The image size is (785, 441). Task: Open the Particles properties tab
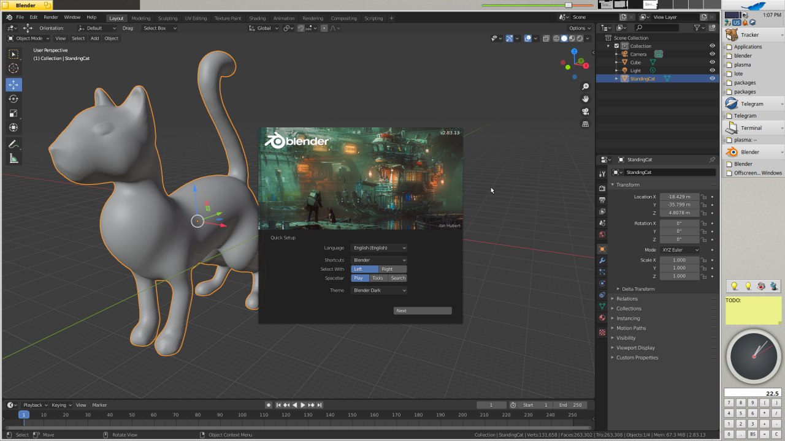click(x=602, y=272)
